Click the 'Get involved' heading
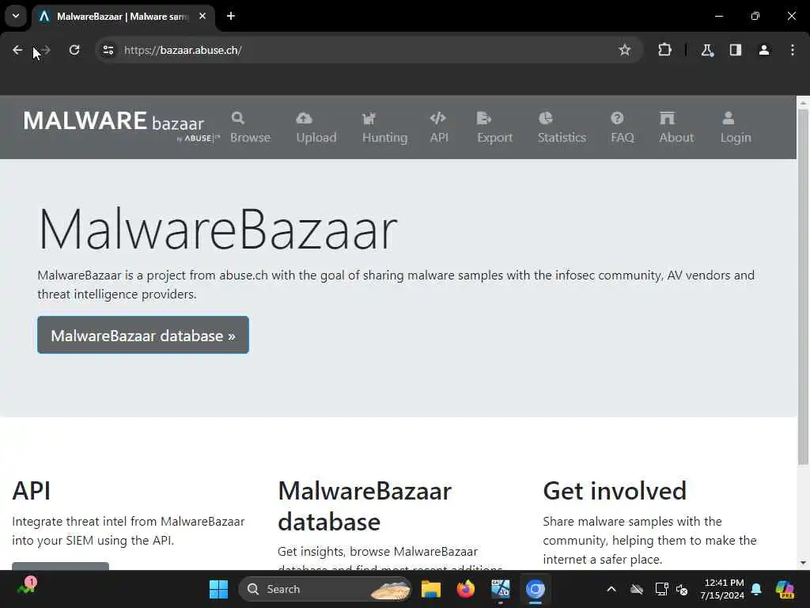The width and height of the screenshot is (810, 608). point(615,491)
